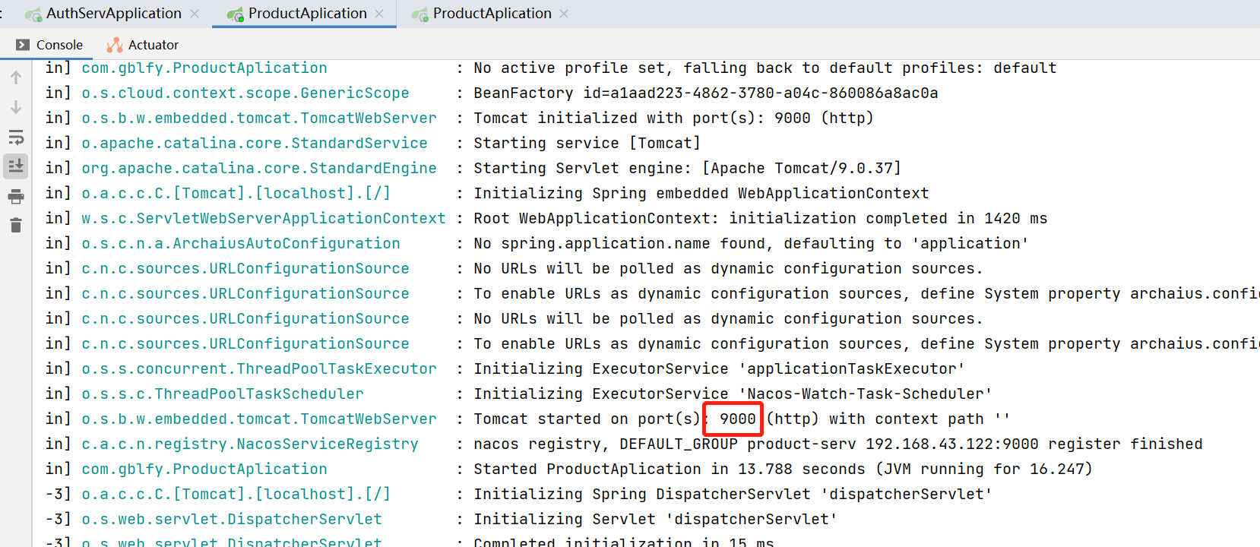The image size is (1260, 547).
Task: Open the last ProductAplication run tab
Action: [492, 14]
